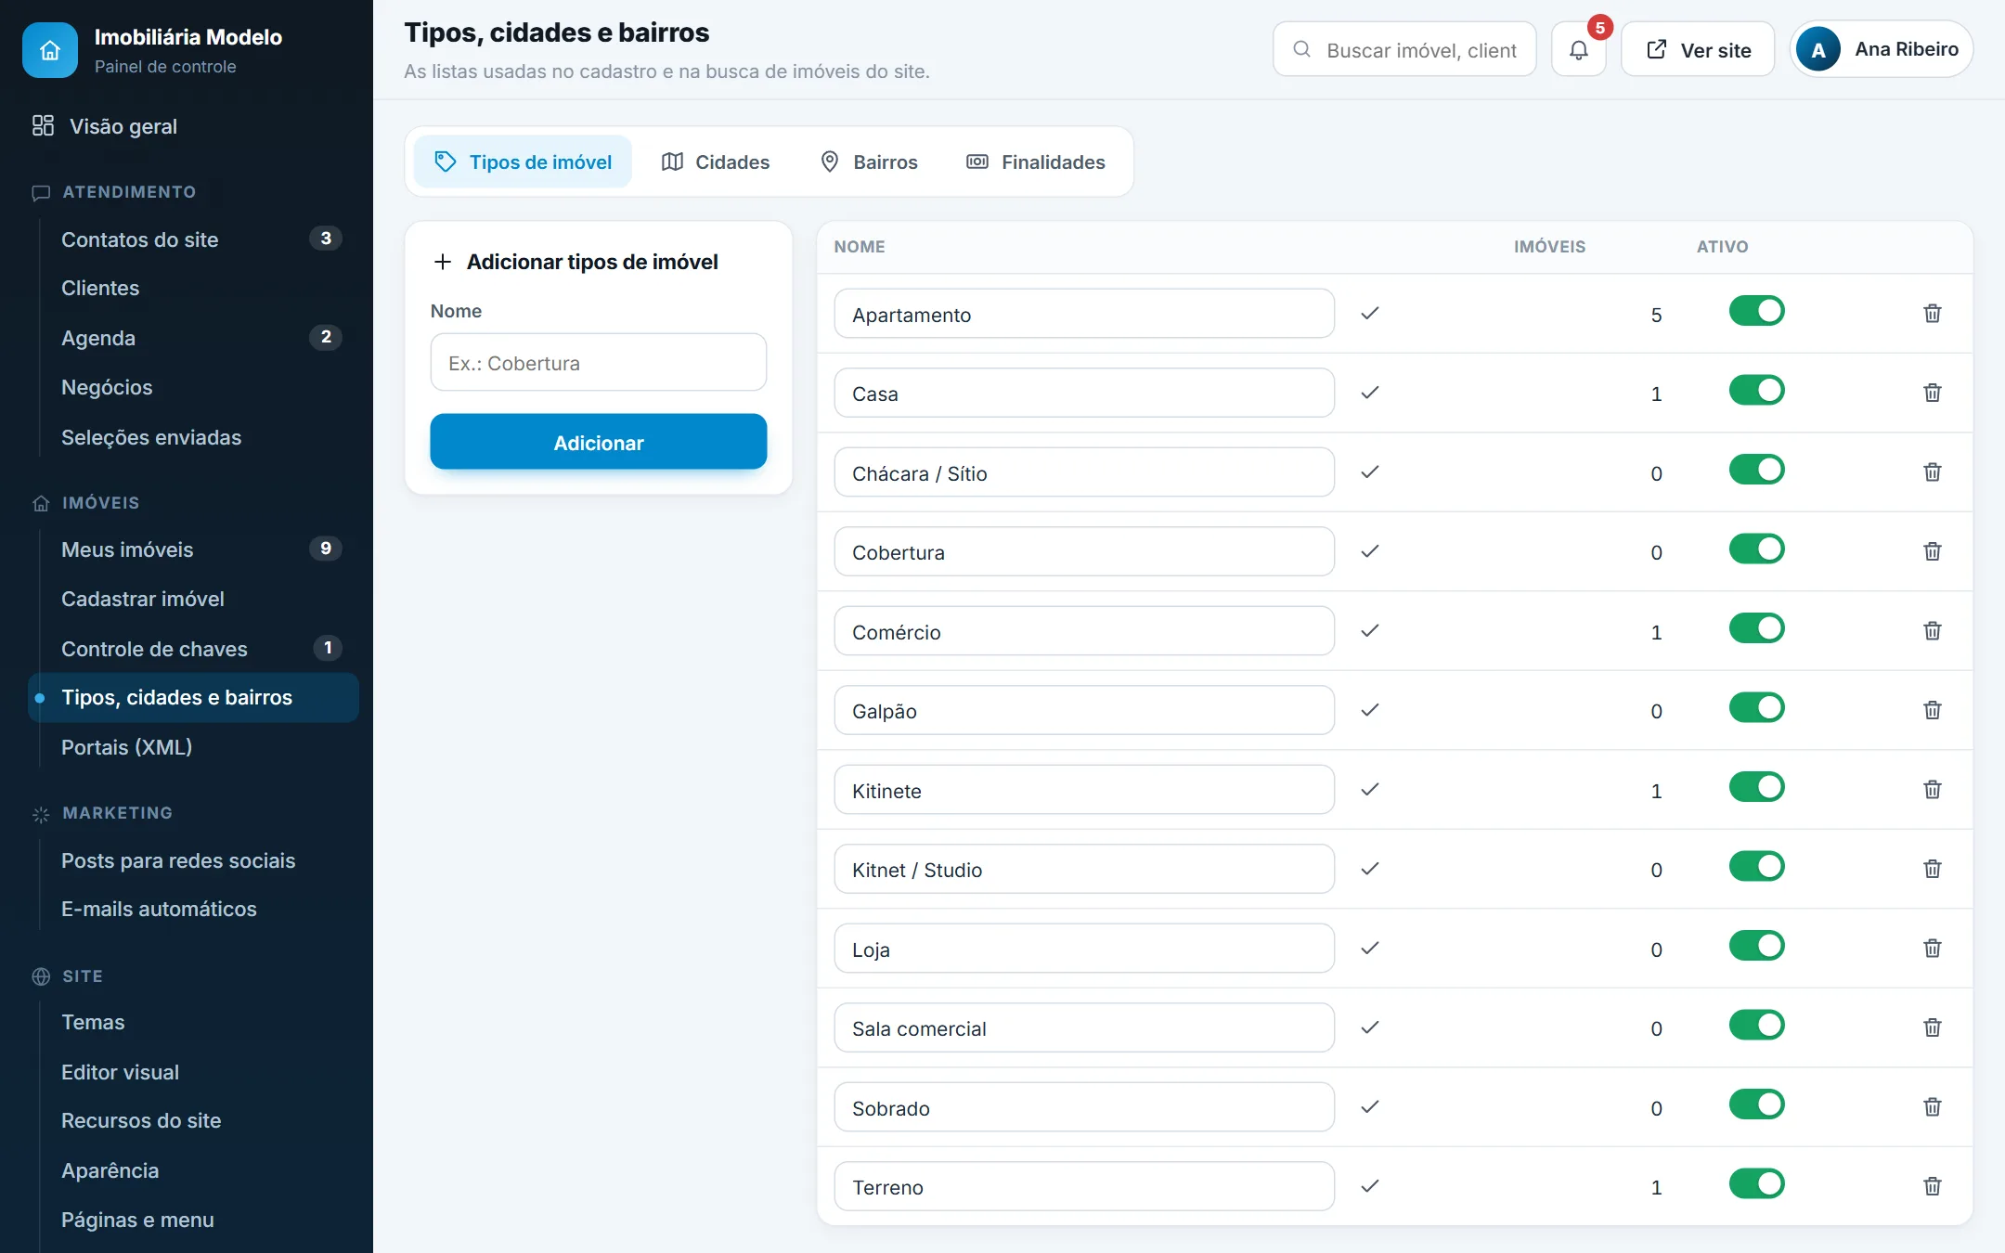Click the trash icon for Casa

[1932, 393]
